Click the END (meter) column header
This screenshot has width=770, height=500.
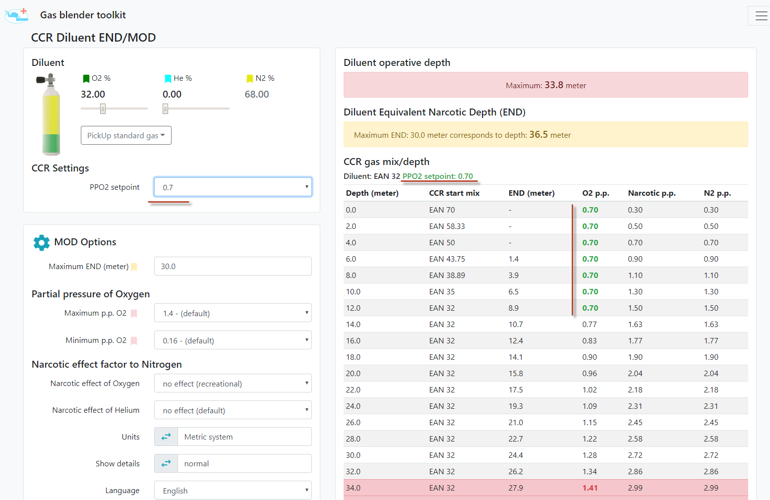[x=532, y=193]
